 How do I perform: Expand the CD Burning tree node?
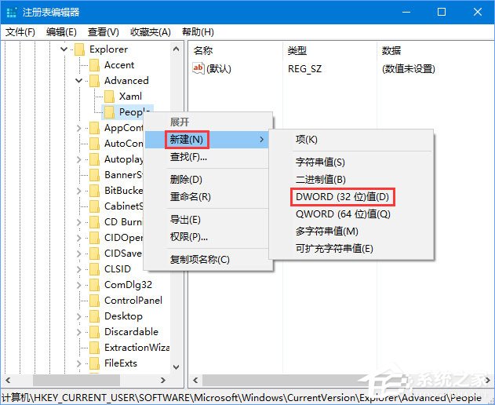point(79,222)
